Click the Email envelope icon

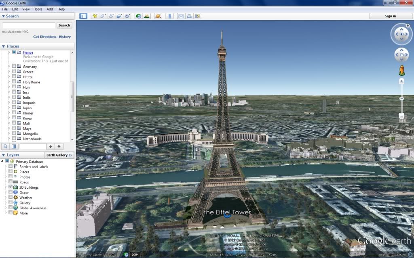(181, 16)
